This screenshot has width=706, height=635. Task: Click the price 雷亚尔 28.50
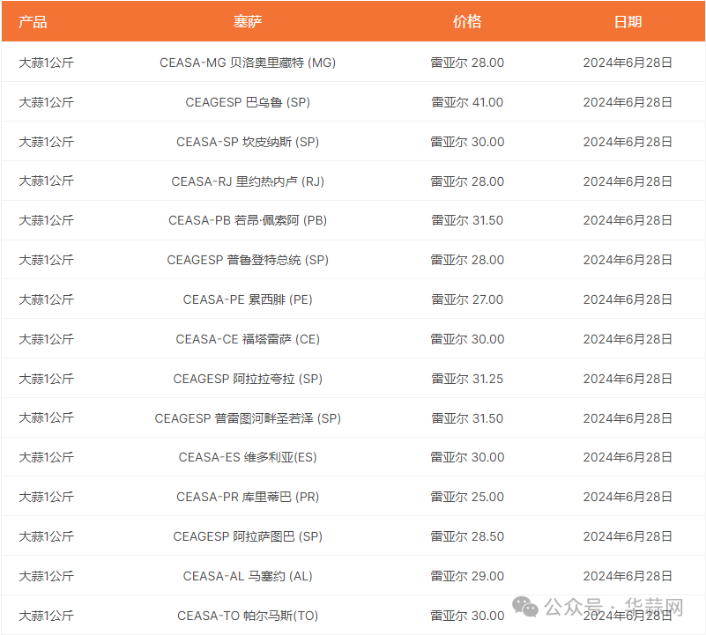point(467,536)
